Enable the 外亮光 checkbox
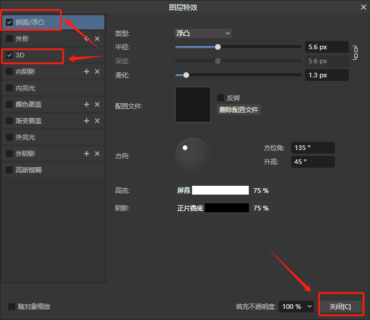 (9, 137)
